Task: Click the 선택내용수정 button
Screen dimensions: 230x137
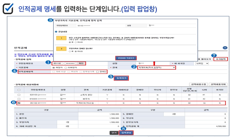Action: tap(199, 84)
